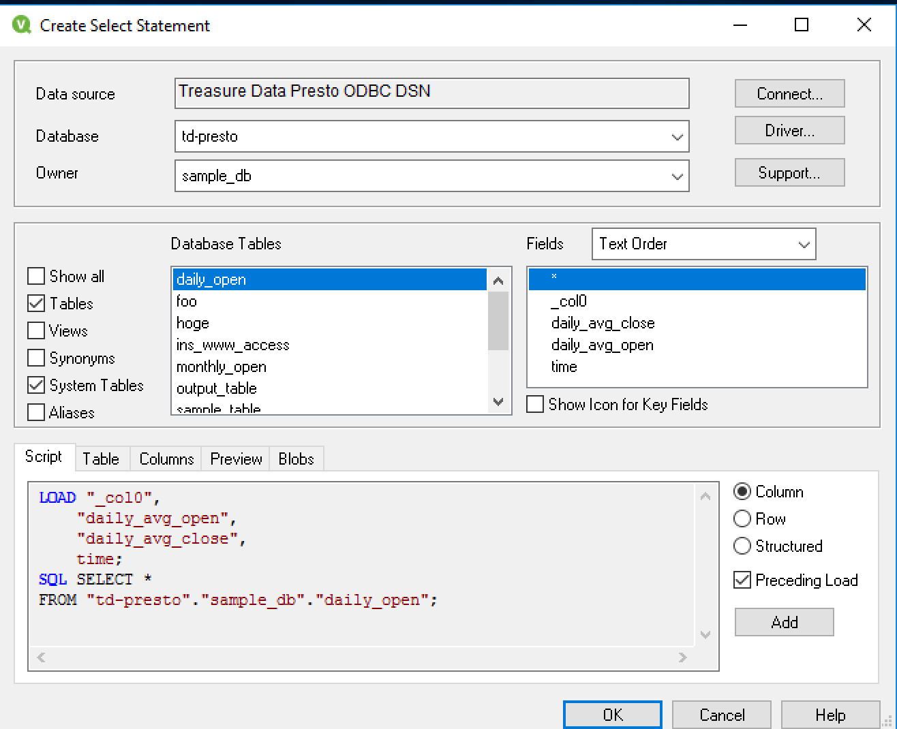This screenshot has width=897, height=729.
Task: Click the QlikView app icon in title bar
Action: 22,25
